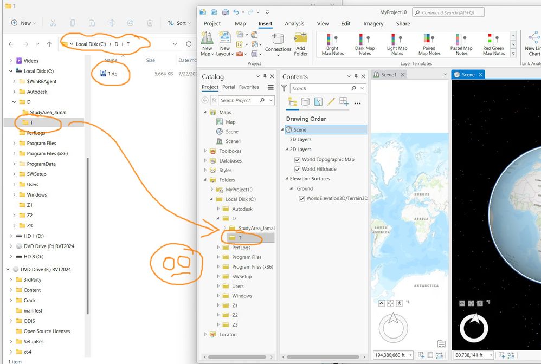Open the Catalog pane hamburger menu

point(270,87)
